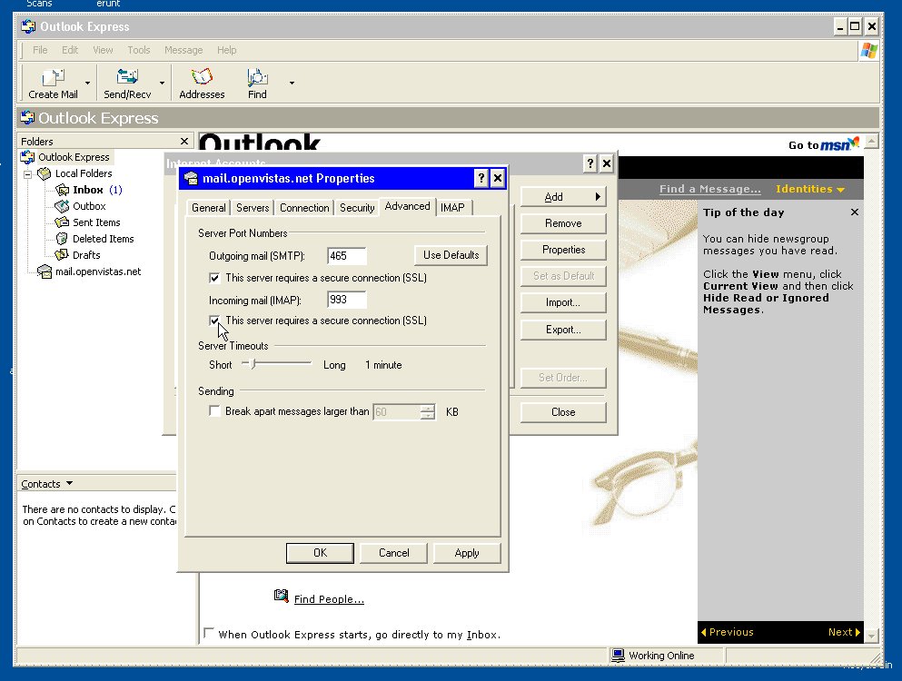Open the Addresses book icon

(x=202, y=76)
